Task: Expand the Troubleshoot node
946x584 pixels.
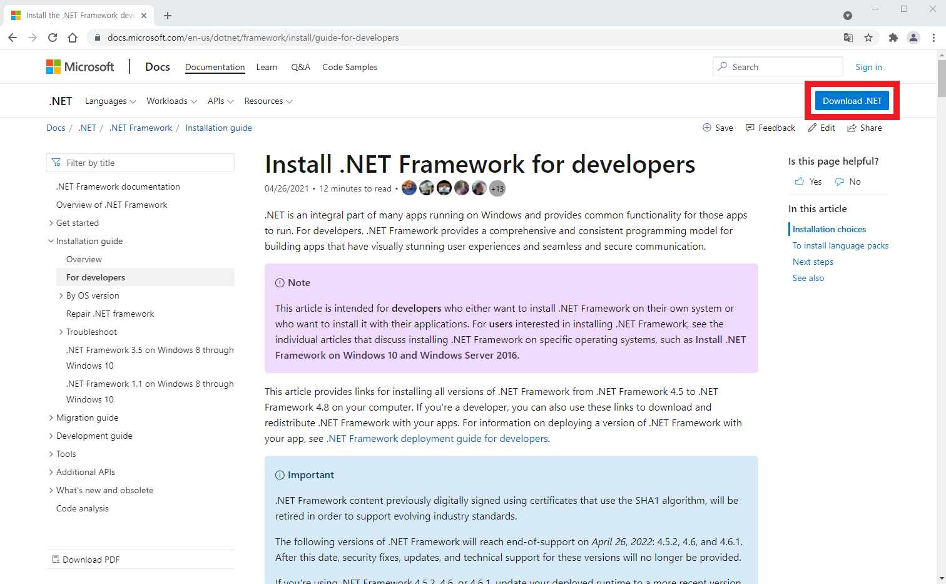Action: [x=61, y=332]
